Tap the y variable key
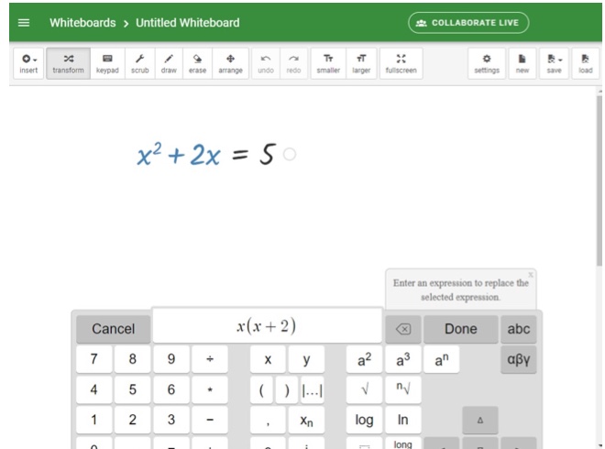The width and height of the screenshot is (605, 449). point(306,359)
